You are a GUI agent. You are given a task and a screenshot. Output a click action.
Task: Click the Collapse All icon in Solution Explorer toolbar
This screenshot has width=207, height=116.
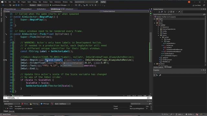pos(171,12)
